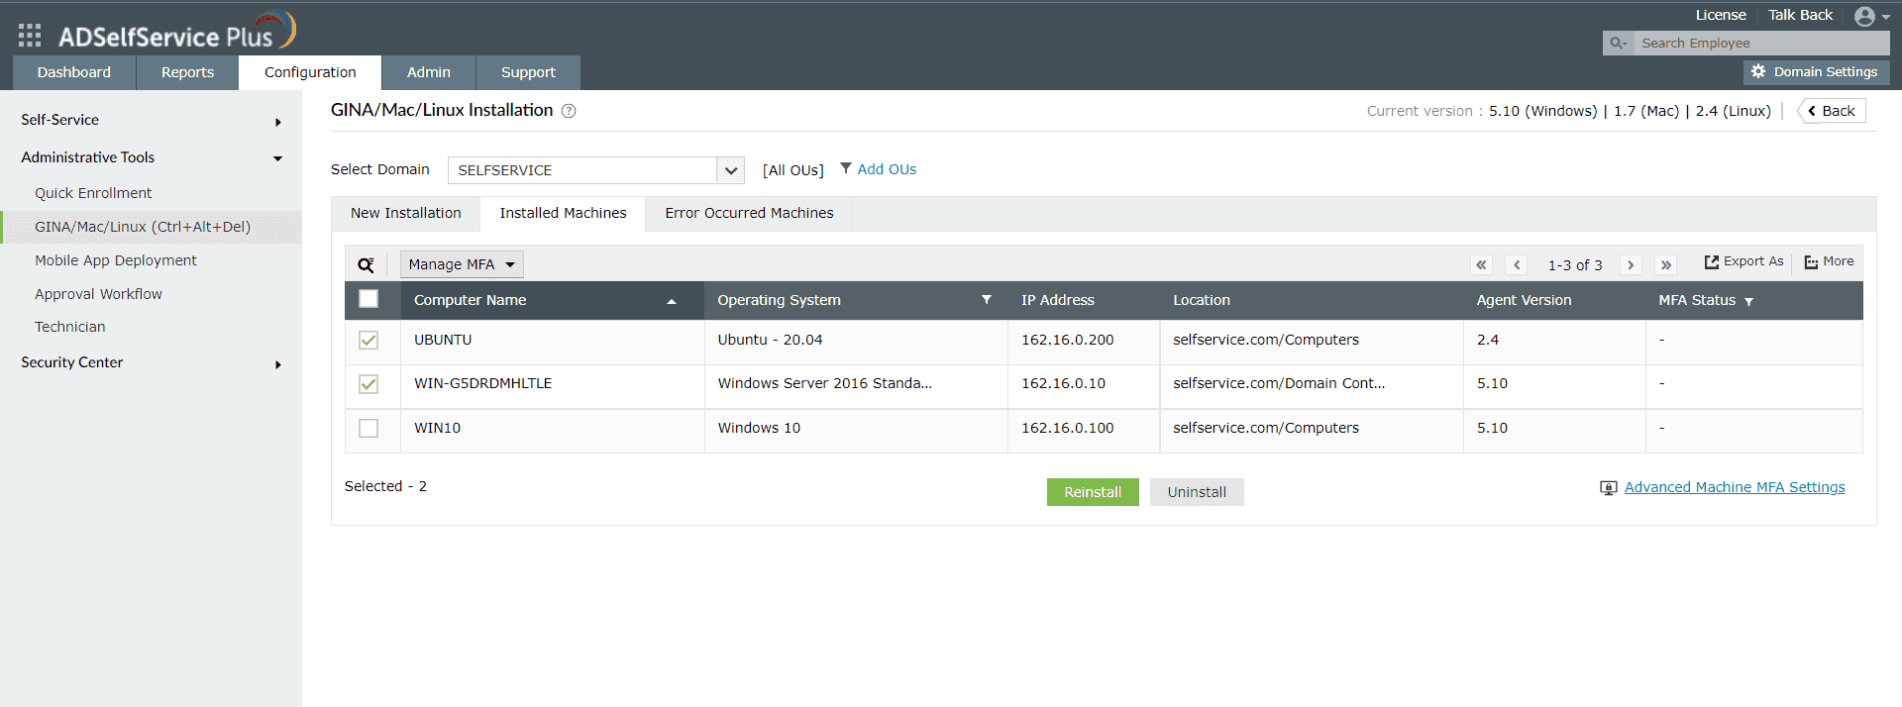This screenshot has width=1902, height=707.
Task: Open the apps grid launcher icon
Action: [30, 36]
